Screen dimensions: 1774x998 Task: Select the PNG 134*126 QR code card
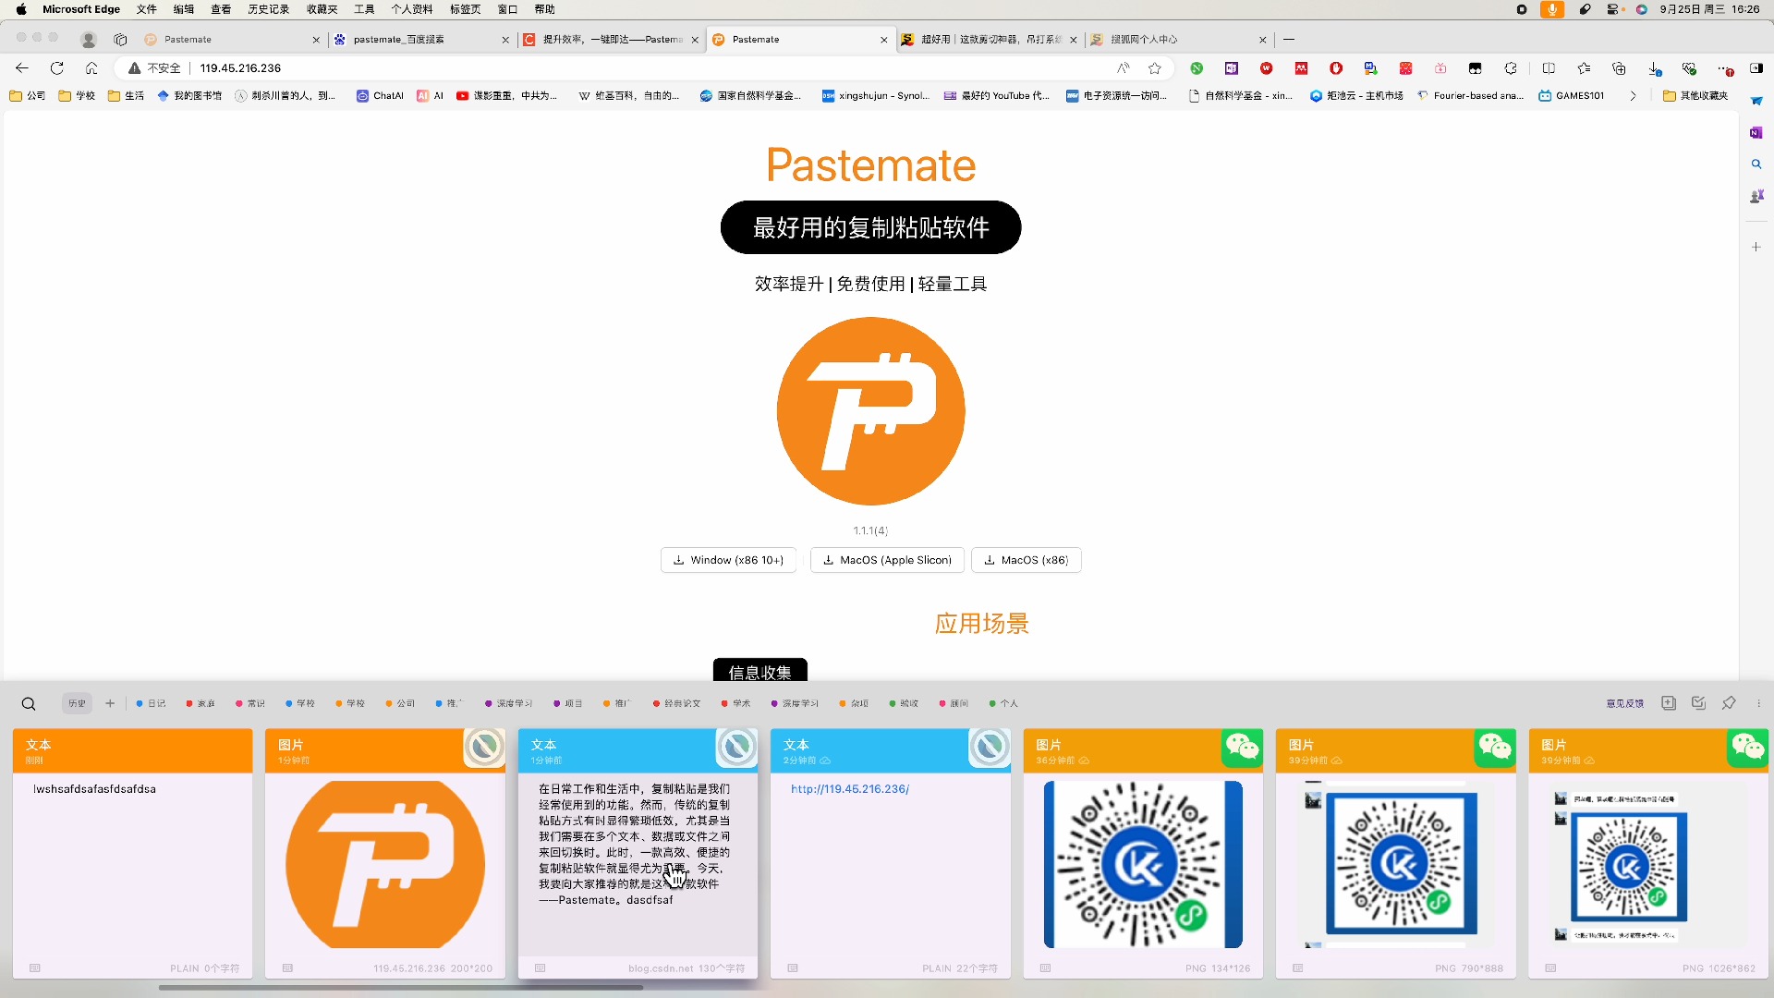coord(1143,853)
